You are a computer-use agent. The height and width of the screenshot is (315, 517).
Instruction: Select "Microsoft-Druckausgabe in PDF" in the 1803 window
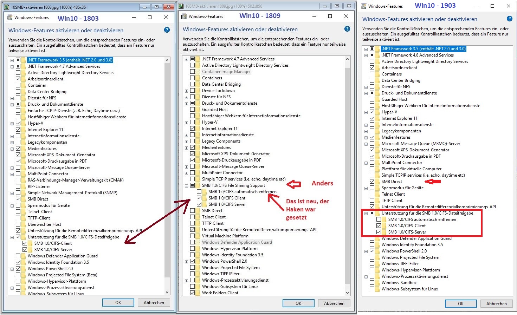click(57, 161)
